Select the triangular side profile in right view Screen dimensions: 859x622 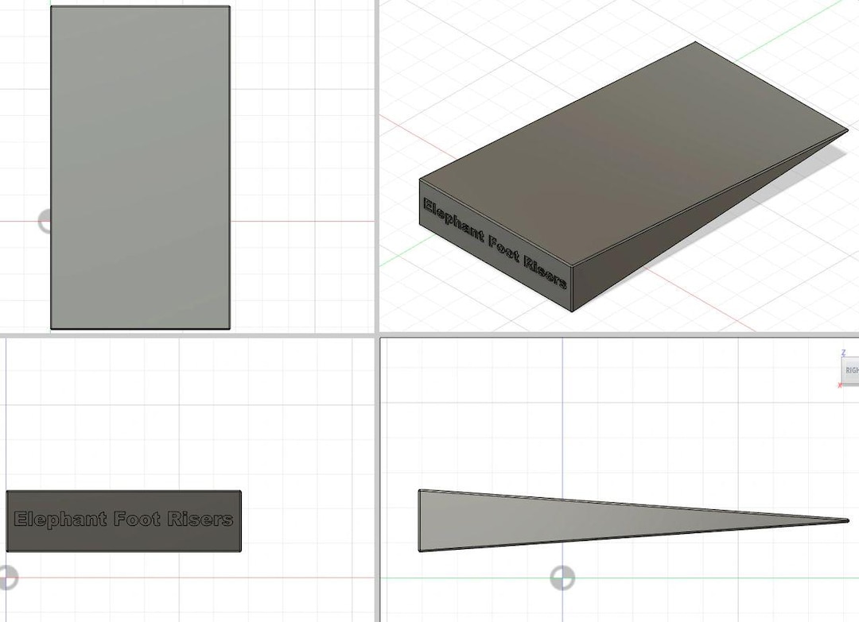(x=603, y=521)
